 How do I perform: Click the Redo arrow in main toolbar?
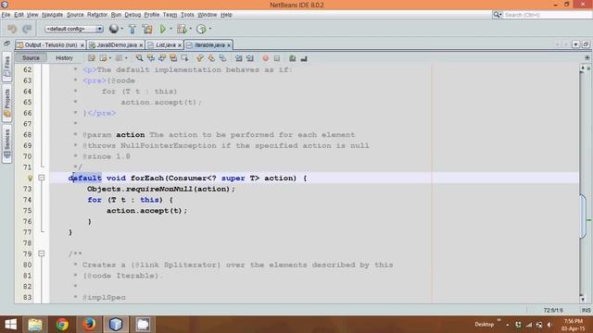click(x=27, y=29)
